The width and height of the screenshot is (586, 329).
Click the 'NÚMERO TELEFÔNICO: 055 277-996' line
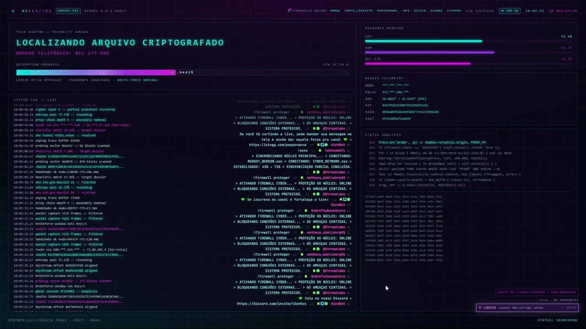click(63, 53)
